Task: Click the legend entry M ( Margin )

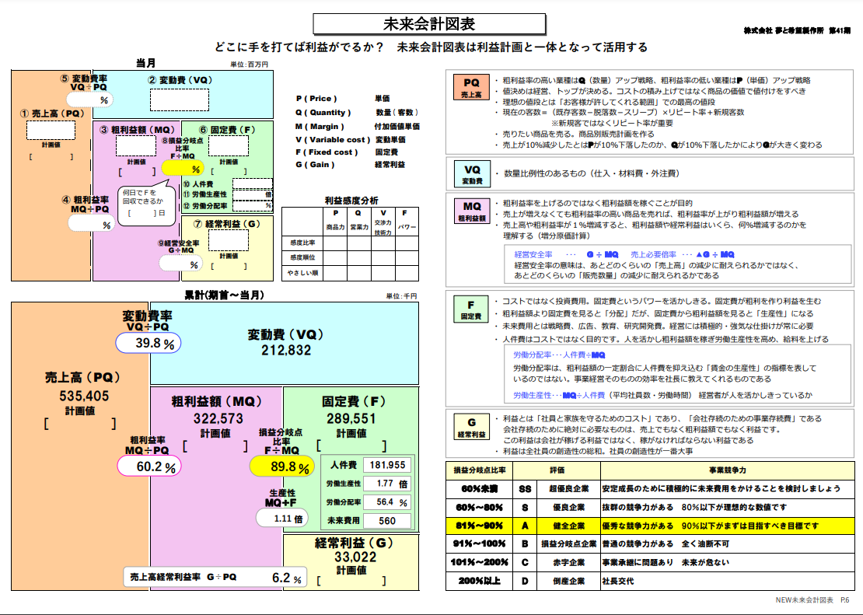Action: pos(320,126)
